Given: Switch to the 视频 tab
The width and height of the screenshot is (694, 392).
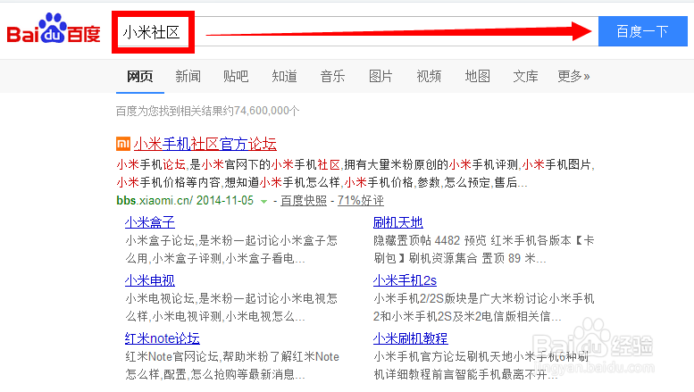Looking at the screenshot, I should [x=429, y=76].
